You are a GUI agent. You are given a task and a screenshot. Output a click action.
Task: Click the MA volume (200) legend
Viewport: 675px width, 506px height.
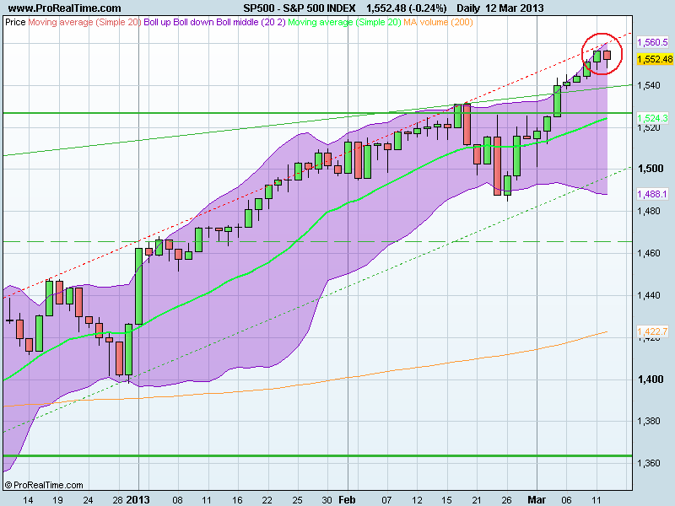coord(438,22)
